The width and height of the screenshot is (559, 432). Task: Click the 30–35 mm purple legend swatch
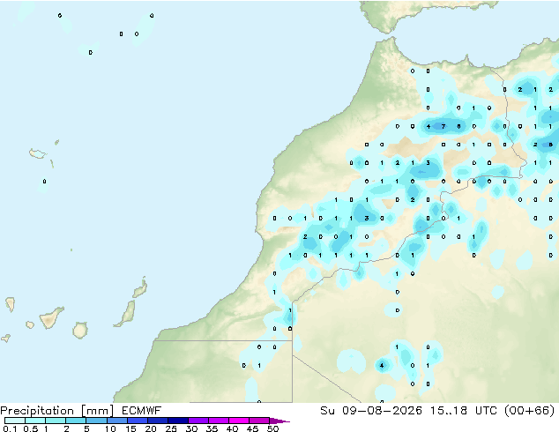click(198, 421)
